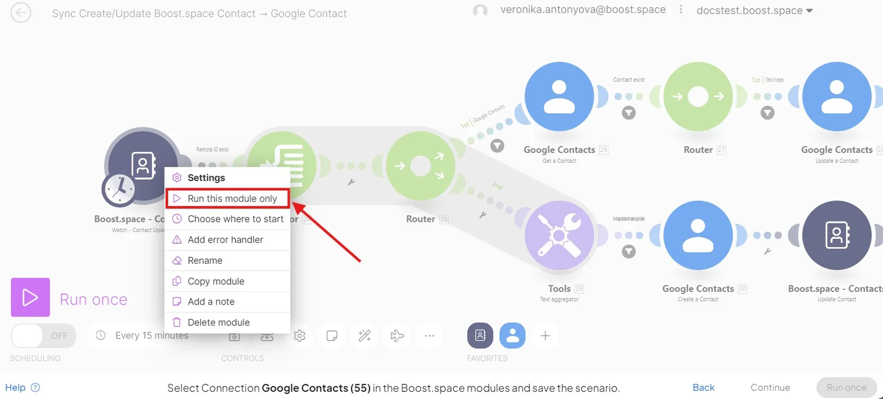Screen dimensions: 883x399
Task: Select the Router 27 module
Action: click(x=698, y=97)
